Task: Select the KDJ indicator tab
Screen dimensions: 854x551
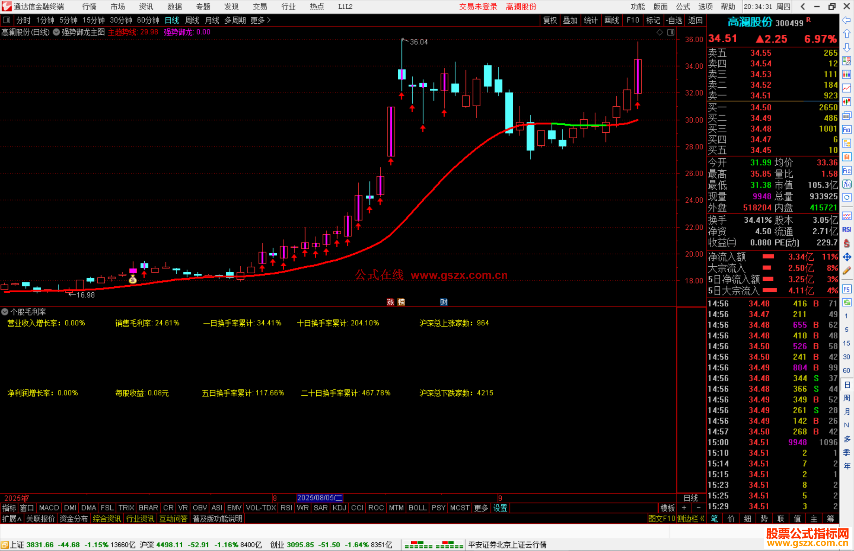Action: (x=339, y=508)
